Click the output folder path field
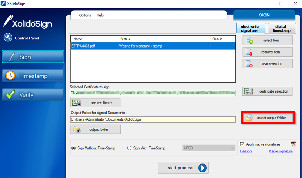The width and height of the screenshot is (302, 178). (153, 119)
